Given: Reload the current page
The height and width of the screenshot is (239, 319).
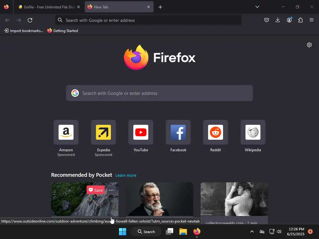Looking at the screenshot, I should tap(30, 20).
